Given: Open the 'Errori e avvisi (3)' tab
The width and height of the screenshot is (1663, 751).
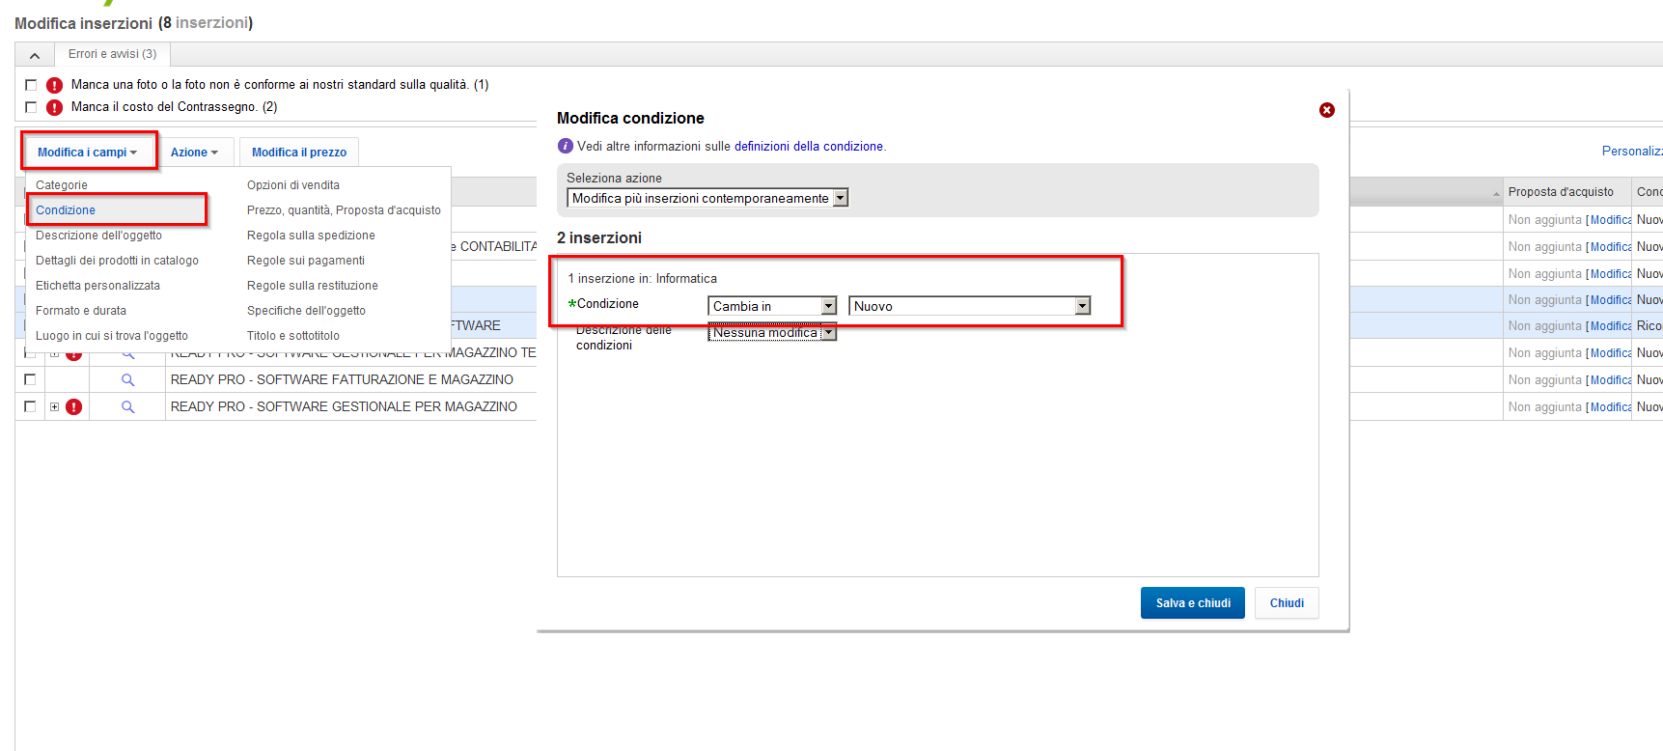Looking at the screenshot, I should click(x=112, y=54).
